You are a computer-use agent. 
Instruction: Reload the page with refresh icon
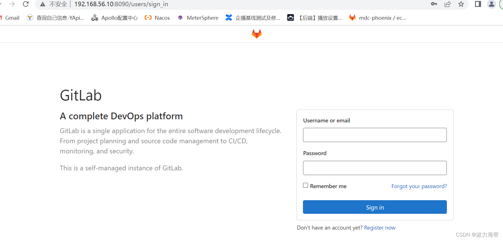[x=26, y=4]
